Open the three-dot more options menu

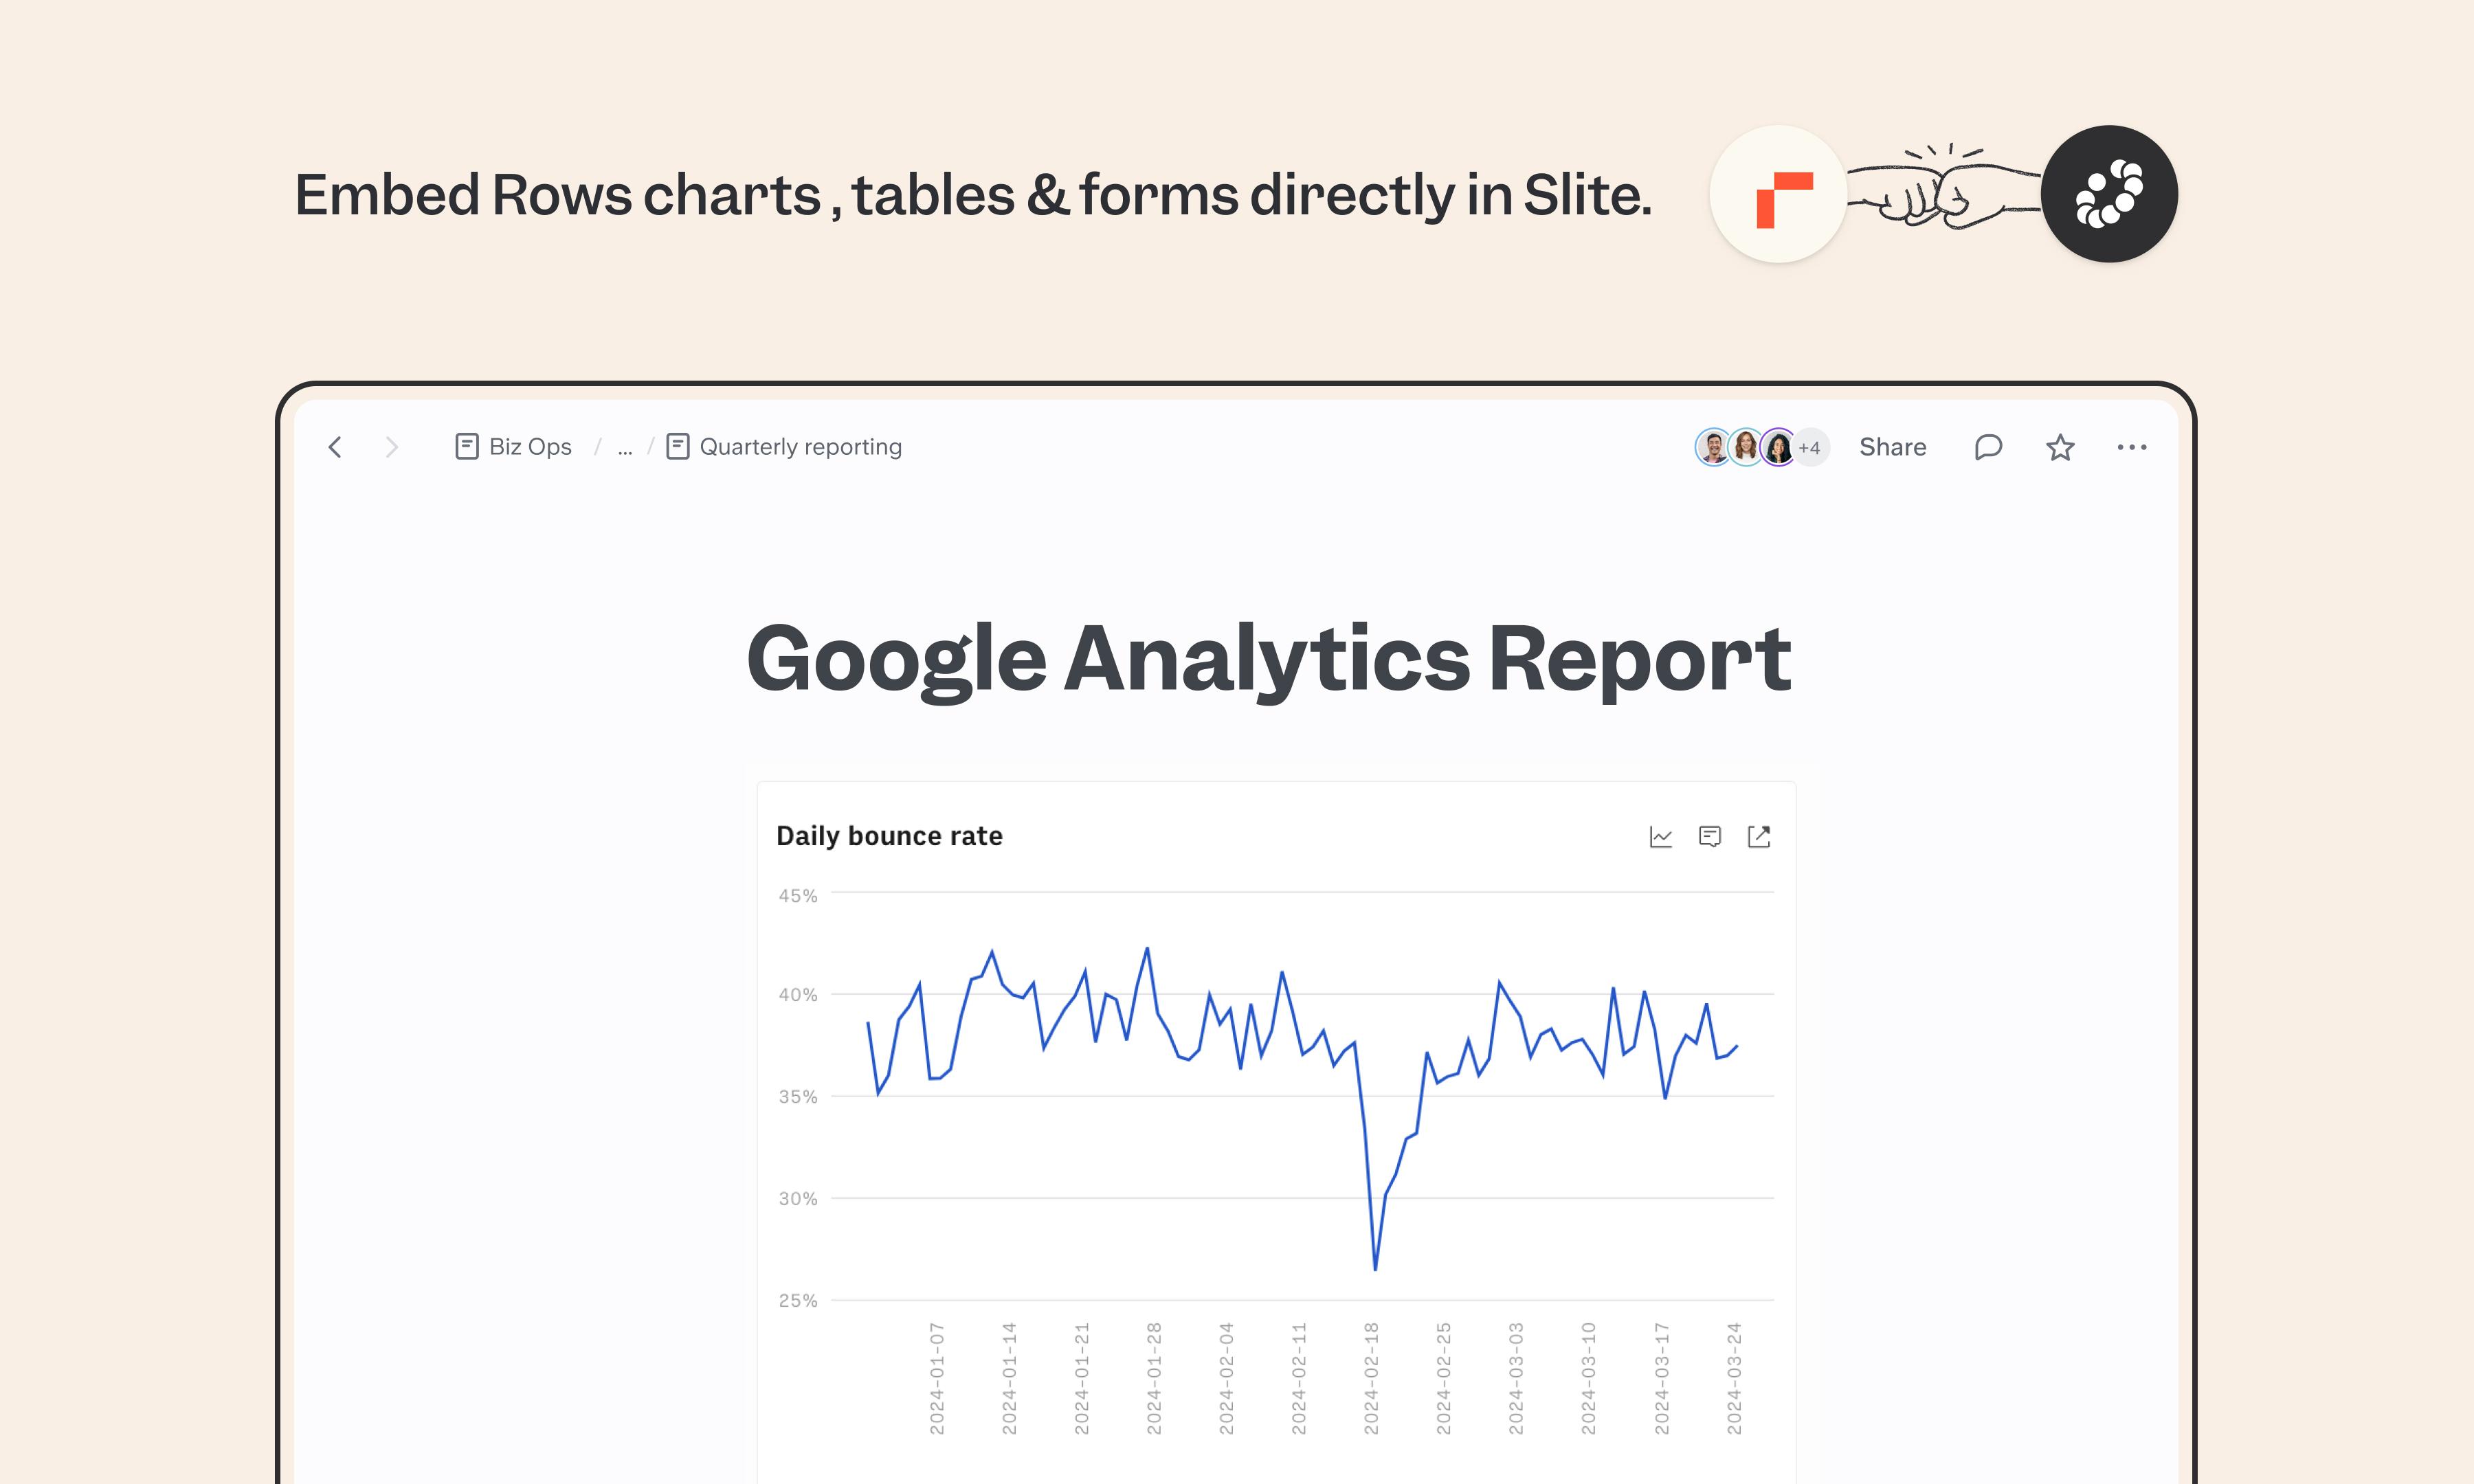(x=2131, y=447)
